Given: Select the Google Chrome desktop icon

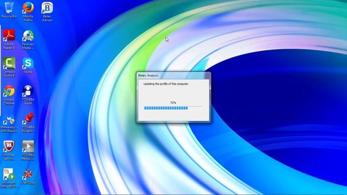Looking at the screenshot, I should [x=9, y=95].
